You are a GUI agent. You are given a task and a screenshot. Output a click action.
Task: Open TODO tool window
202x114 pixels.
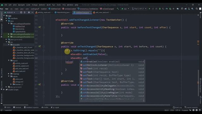click(8, 107)
